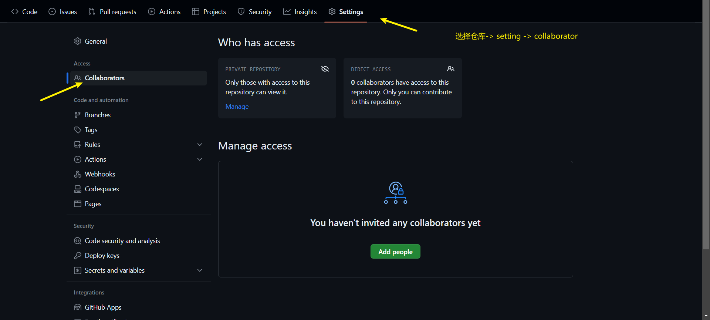Click the Webhooks icon

(78, 174)
